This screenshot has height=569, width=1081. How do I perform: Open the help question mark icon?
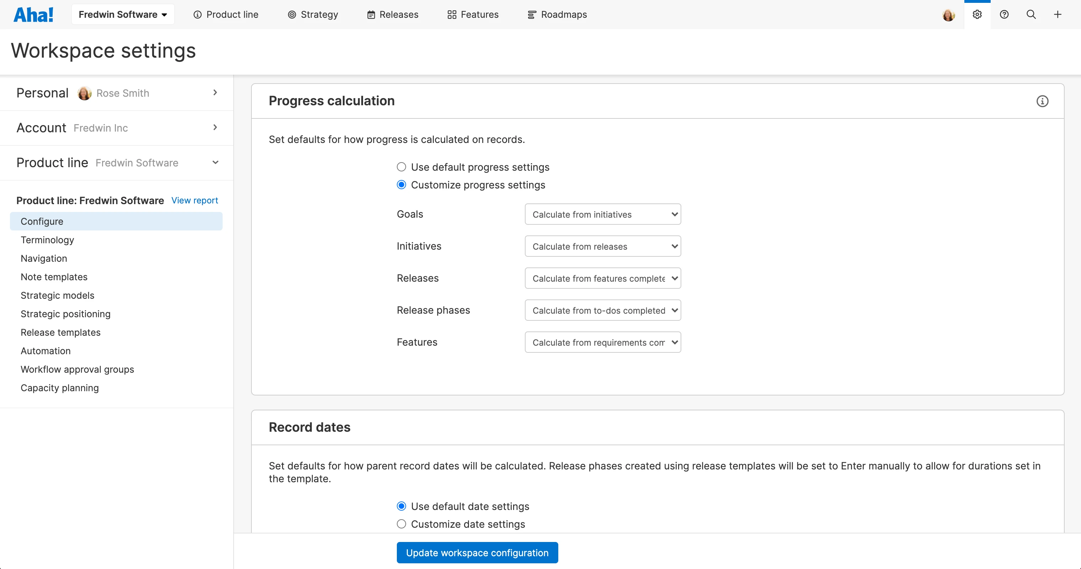point(1004,15)
